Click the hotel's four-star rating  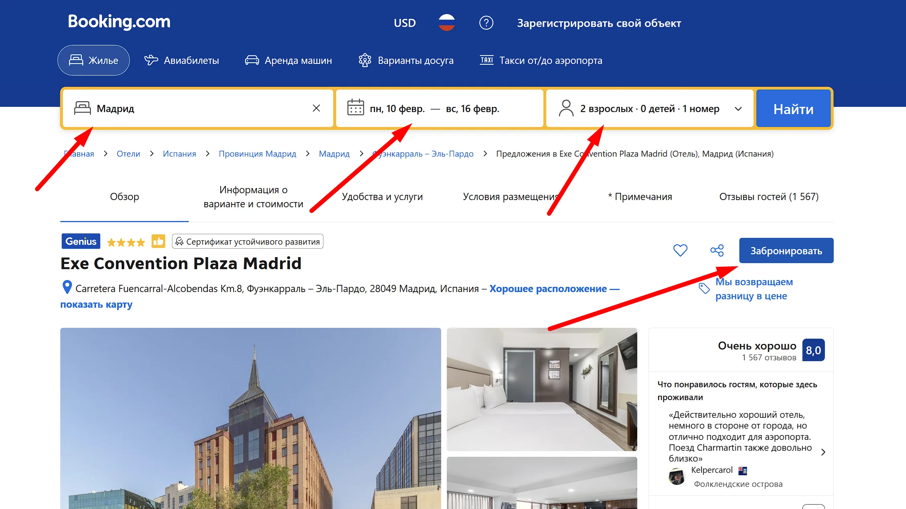126,242
